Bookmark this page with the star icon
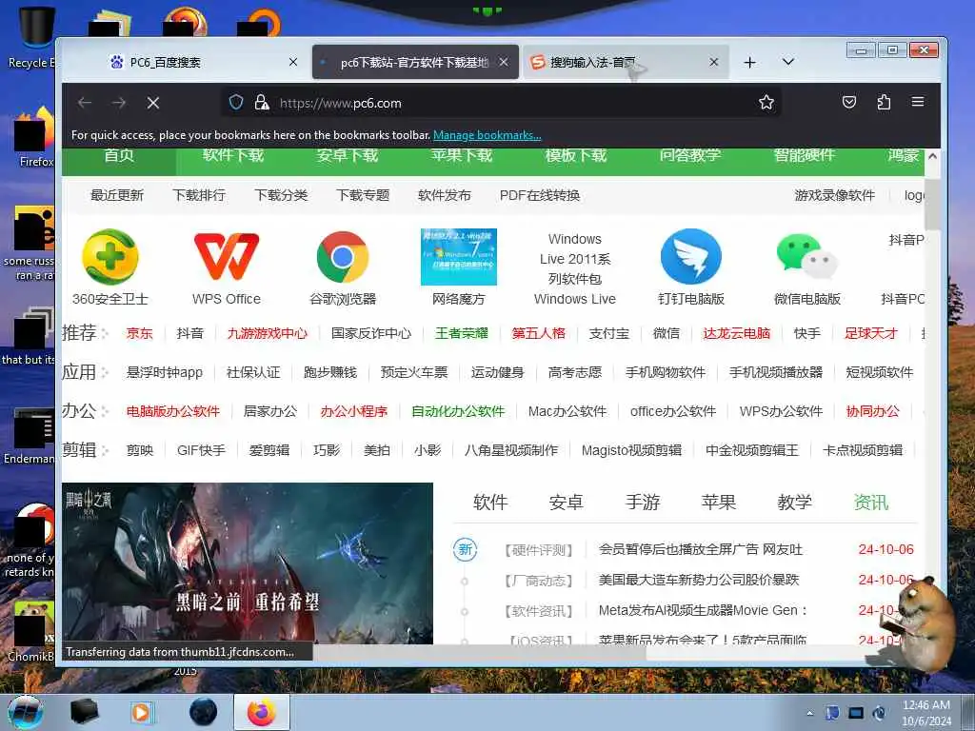The image size is (975, 731). click(x=766, y=103)
